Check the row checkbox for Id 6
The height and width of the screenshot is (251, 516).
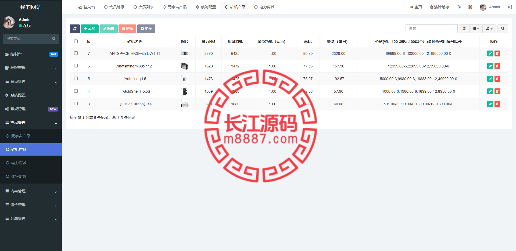point(76,66)
